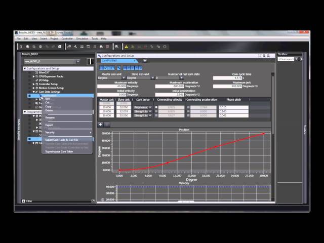Viewport: 324px width, 243px height.
Task: Click the wrench icon in Configurations and Setup header
Action: [99, 56]
